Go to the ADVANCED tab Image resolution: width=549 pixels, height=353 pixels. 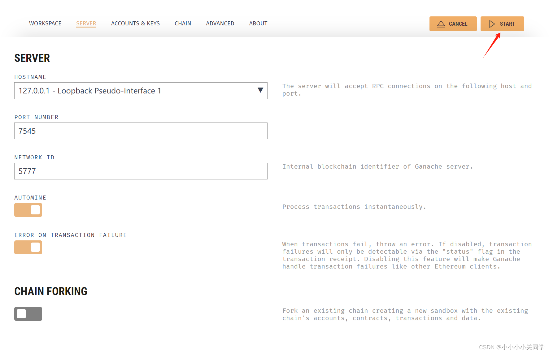pyautogui.click(x=220, y=24)
